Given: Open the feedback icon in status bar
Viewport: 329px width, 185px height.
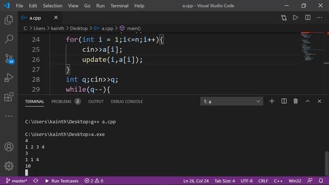Looking at the screenshot, I should point(309,181).
